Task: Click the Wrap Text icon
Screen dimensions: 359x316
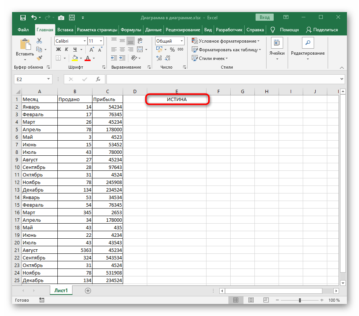Action: [x=140, y=41]
